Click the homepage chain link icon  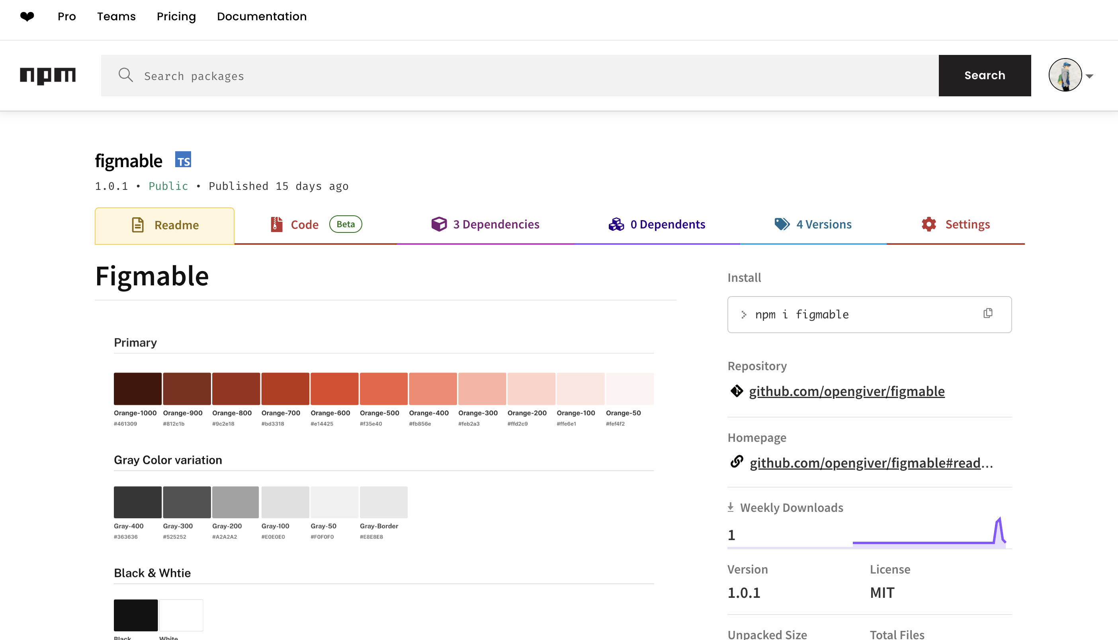click(x=737, y=462)
